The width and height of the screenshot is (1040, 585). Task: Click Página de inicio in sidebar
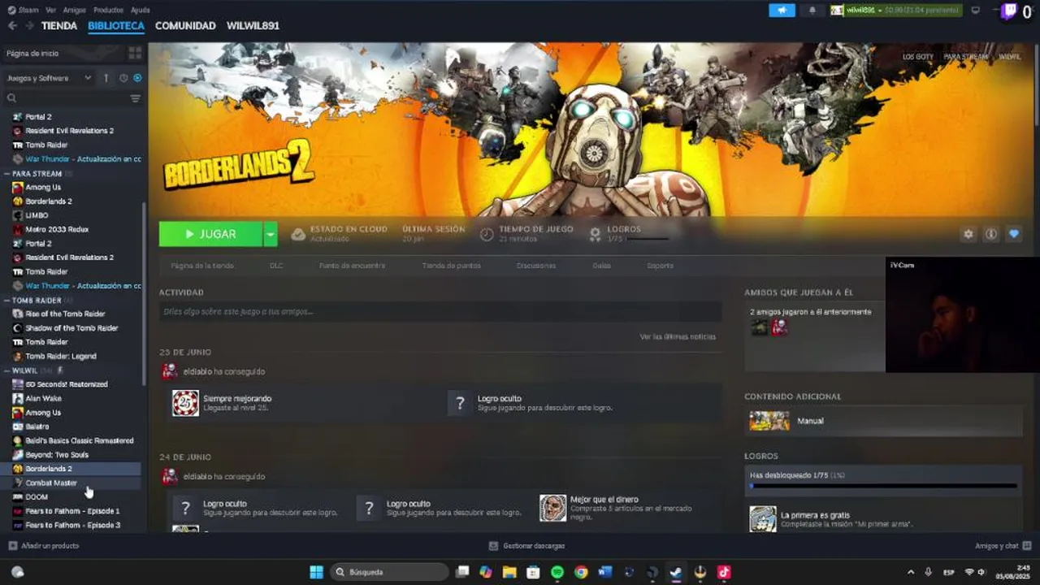(32, 53)
